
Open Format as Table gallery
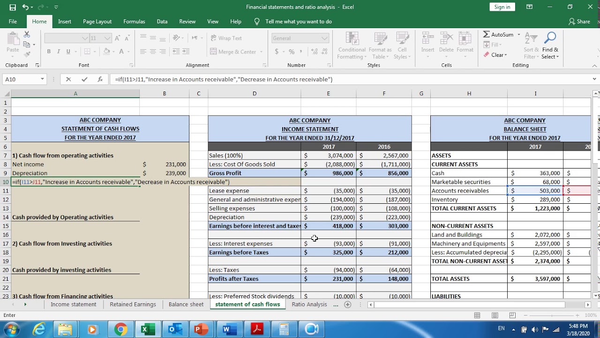pyautogui.click(x=380, y=46)
